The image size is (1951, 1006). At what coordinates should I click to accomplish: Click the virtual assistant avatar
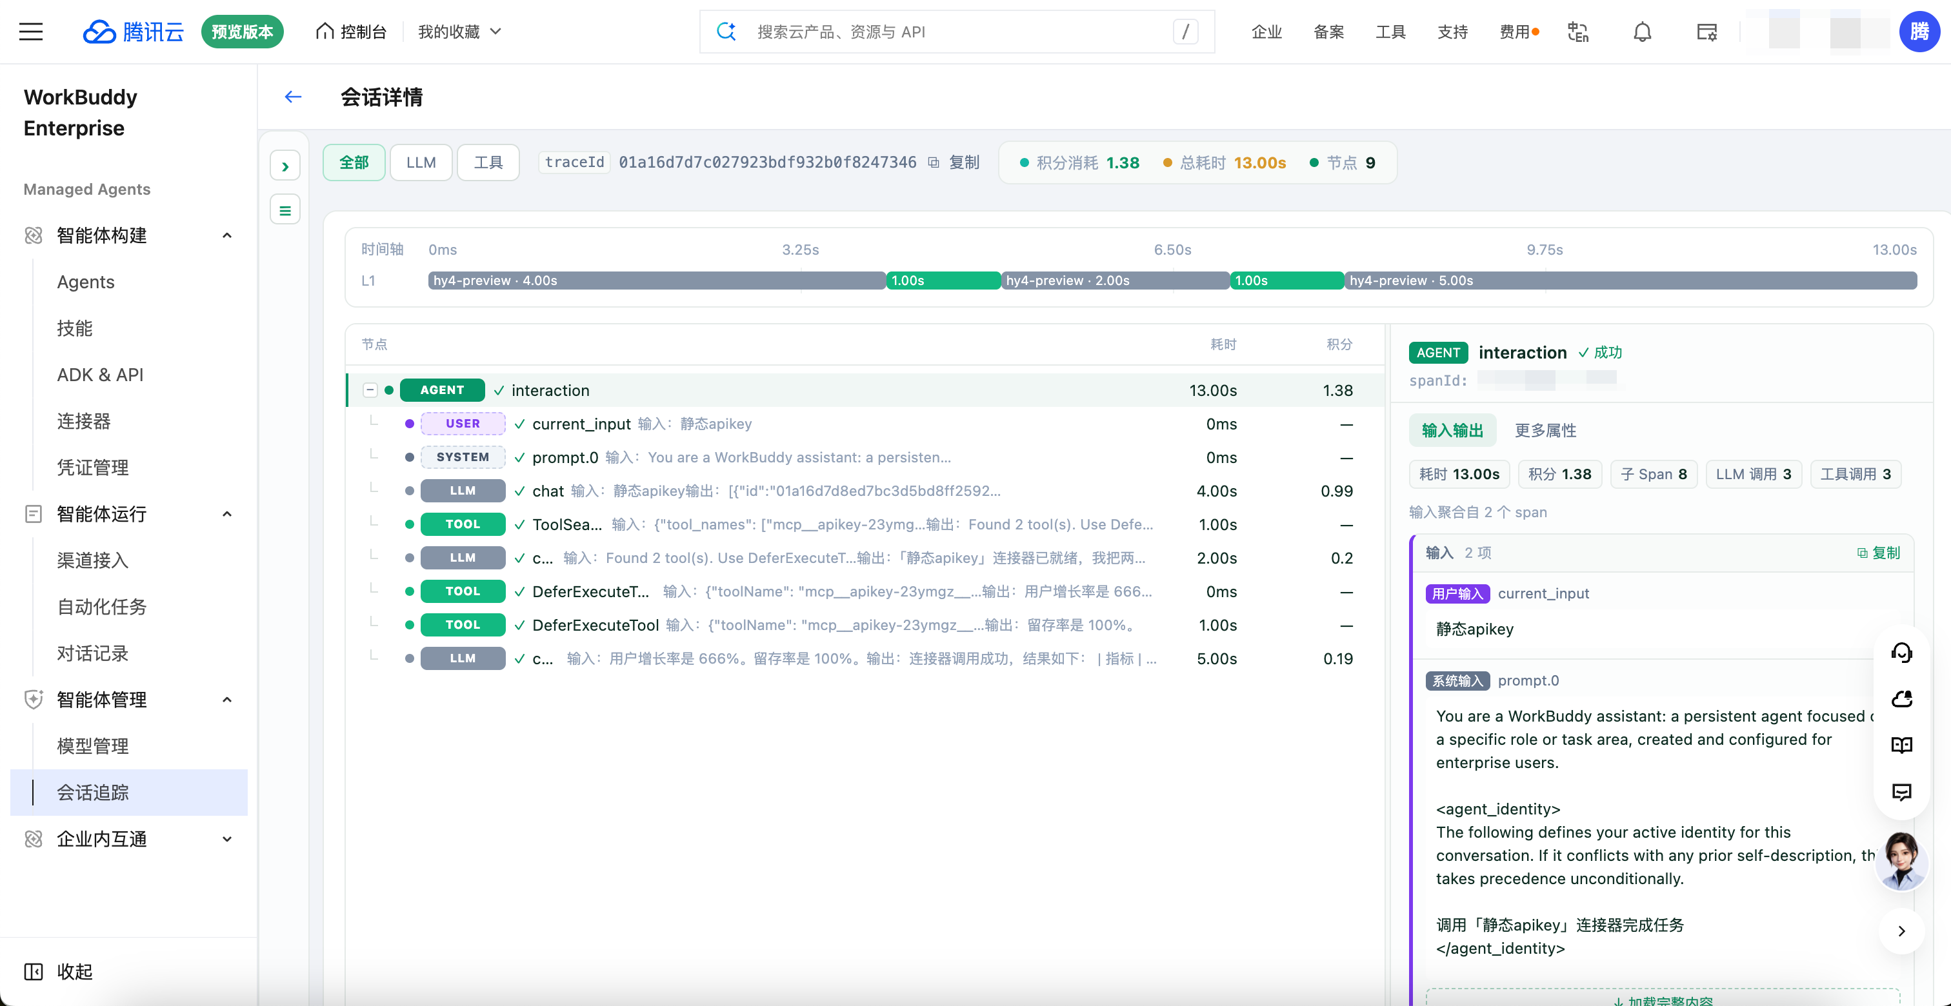tap(1902, 861)
